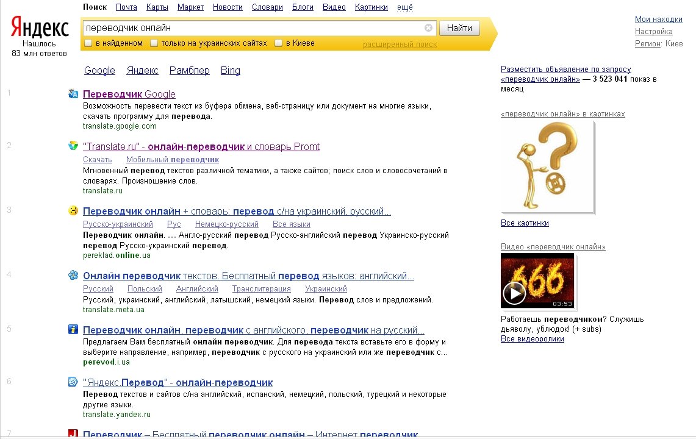This screenshot has height=439, width=696.
Task: Click the Видео «переводчик онлайн» heading
Action: tap(553, 246)
